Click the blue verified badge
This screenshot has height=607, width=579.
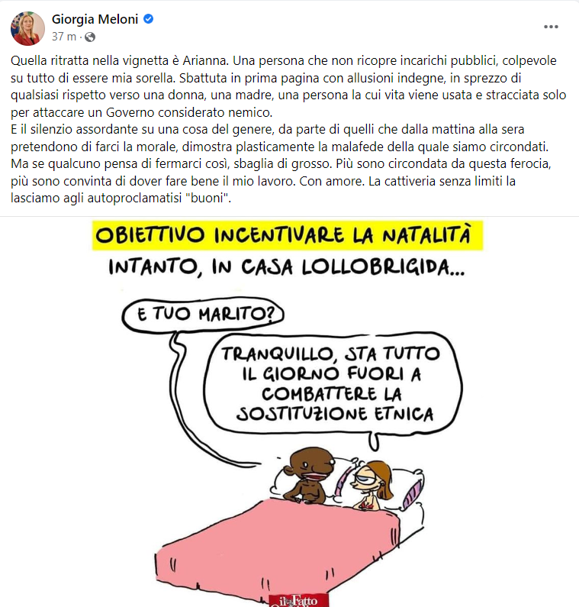tap(149, 18)
